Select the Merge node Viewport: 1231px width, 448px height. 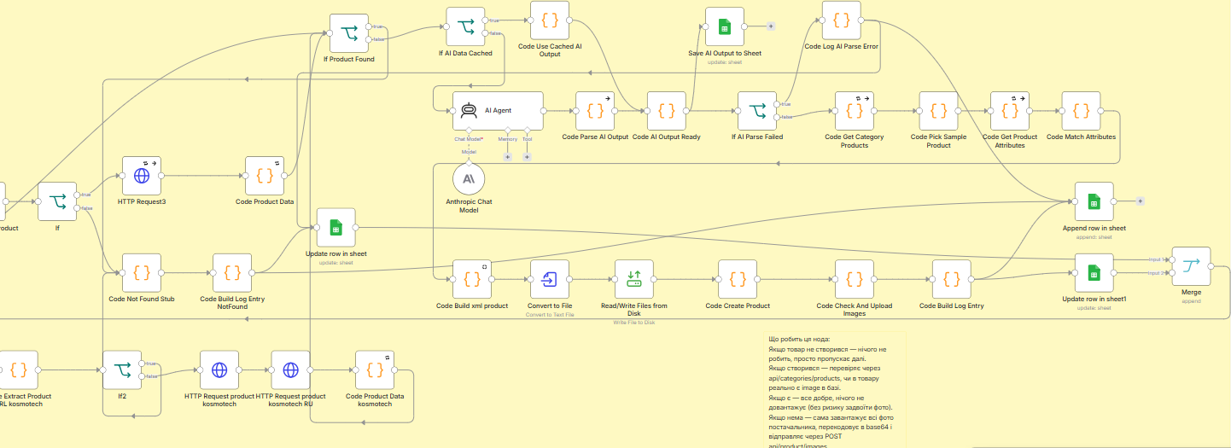tap(1191, 265)
